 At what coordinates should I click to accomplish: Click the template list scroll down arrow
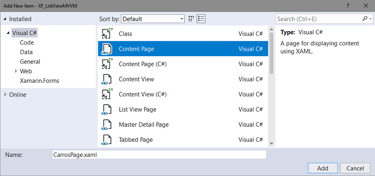(271, 144)
